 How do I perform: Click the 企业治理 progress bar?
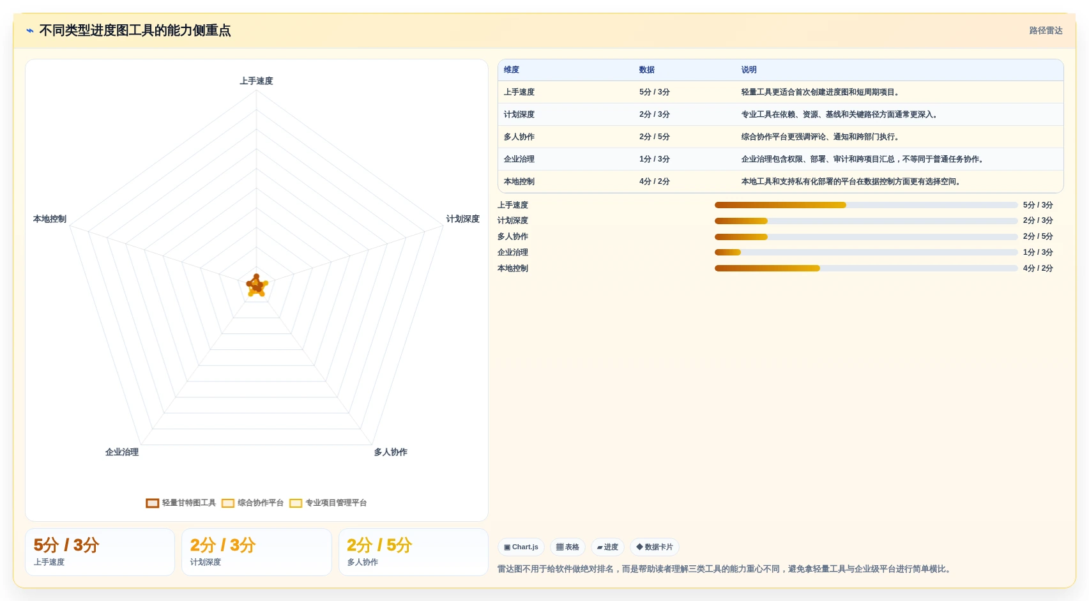(x=866, y=252)
